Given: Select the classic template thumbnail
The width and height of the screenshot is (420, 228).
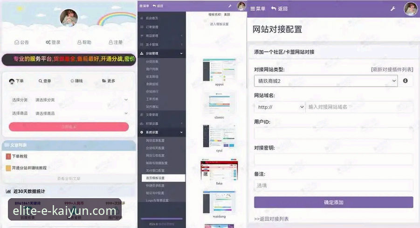Looking at the screenshot, I should point(219,104).
